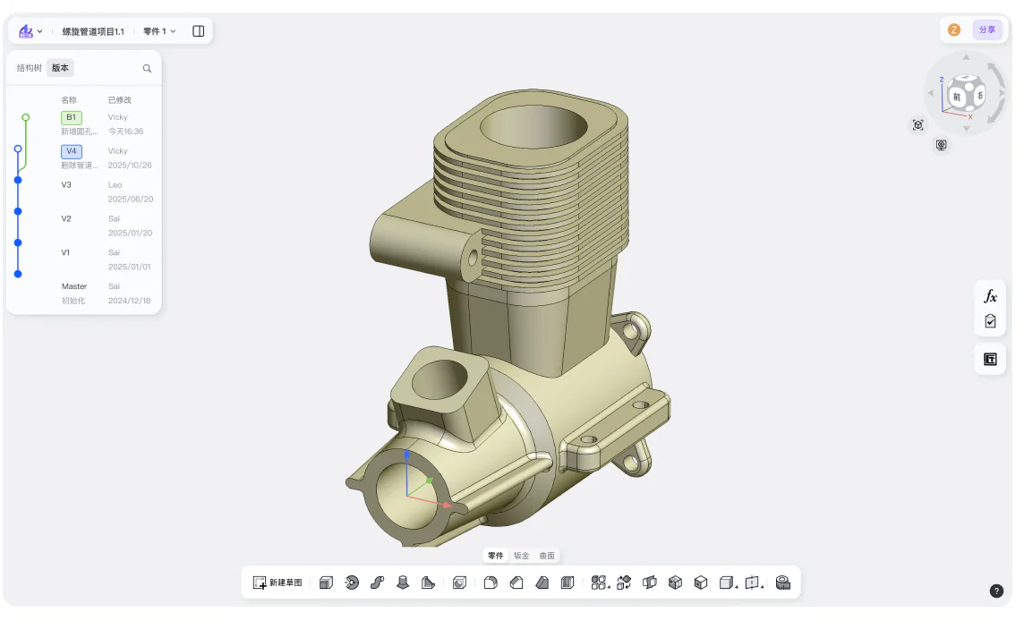Image resolution: width=1024 pixels, height=621 pixels.
Task: Rotate view with the down arrow
Action: [x=967, y=129]
